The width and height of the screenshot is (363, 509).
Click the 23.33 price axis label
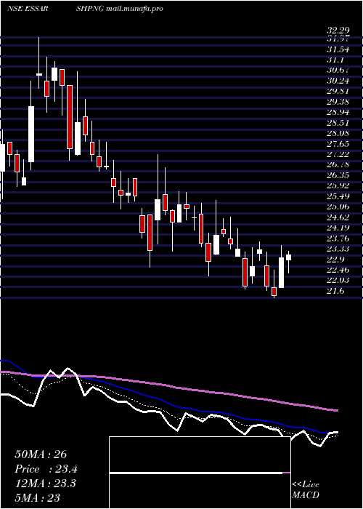(x=338, y=249)
